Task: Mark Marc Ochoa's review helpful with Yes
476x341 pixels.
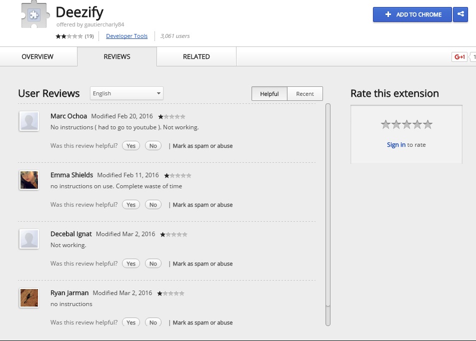Action: (x=131, y=146)
